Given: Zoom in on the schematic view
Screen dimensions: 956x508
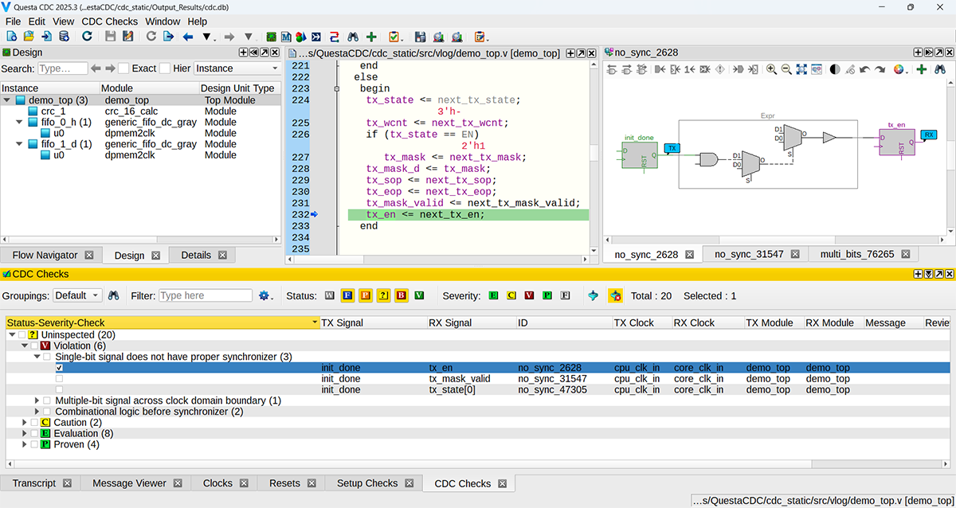Looking at the screenshot, I should 771,69.
